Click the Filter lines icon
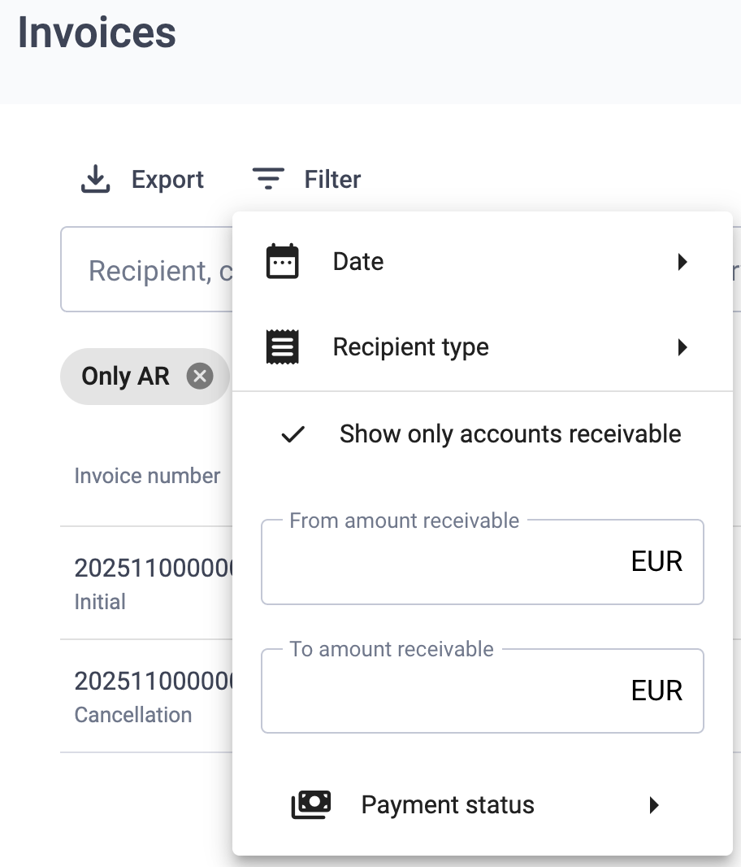Viewport: 741px width, 867px height. (268, 179)
